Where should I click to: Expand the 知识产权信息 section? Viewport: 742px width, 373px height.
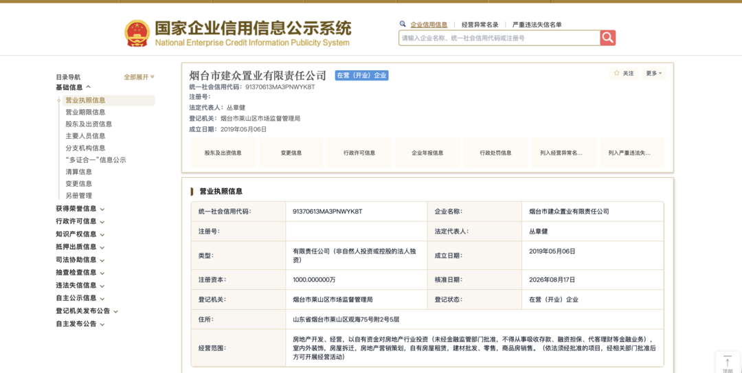point(80,234)
